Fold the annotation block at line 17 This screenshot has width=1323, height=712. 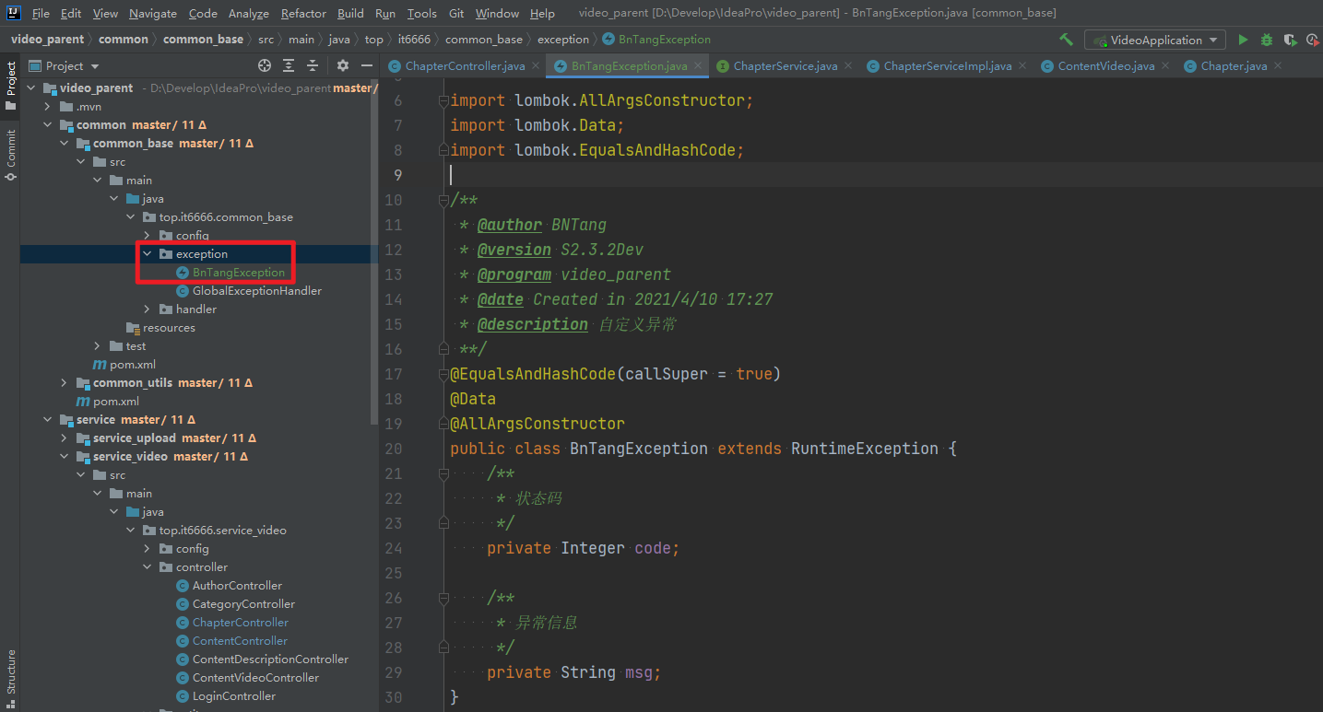point(444,374)
